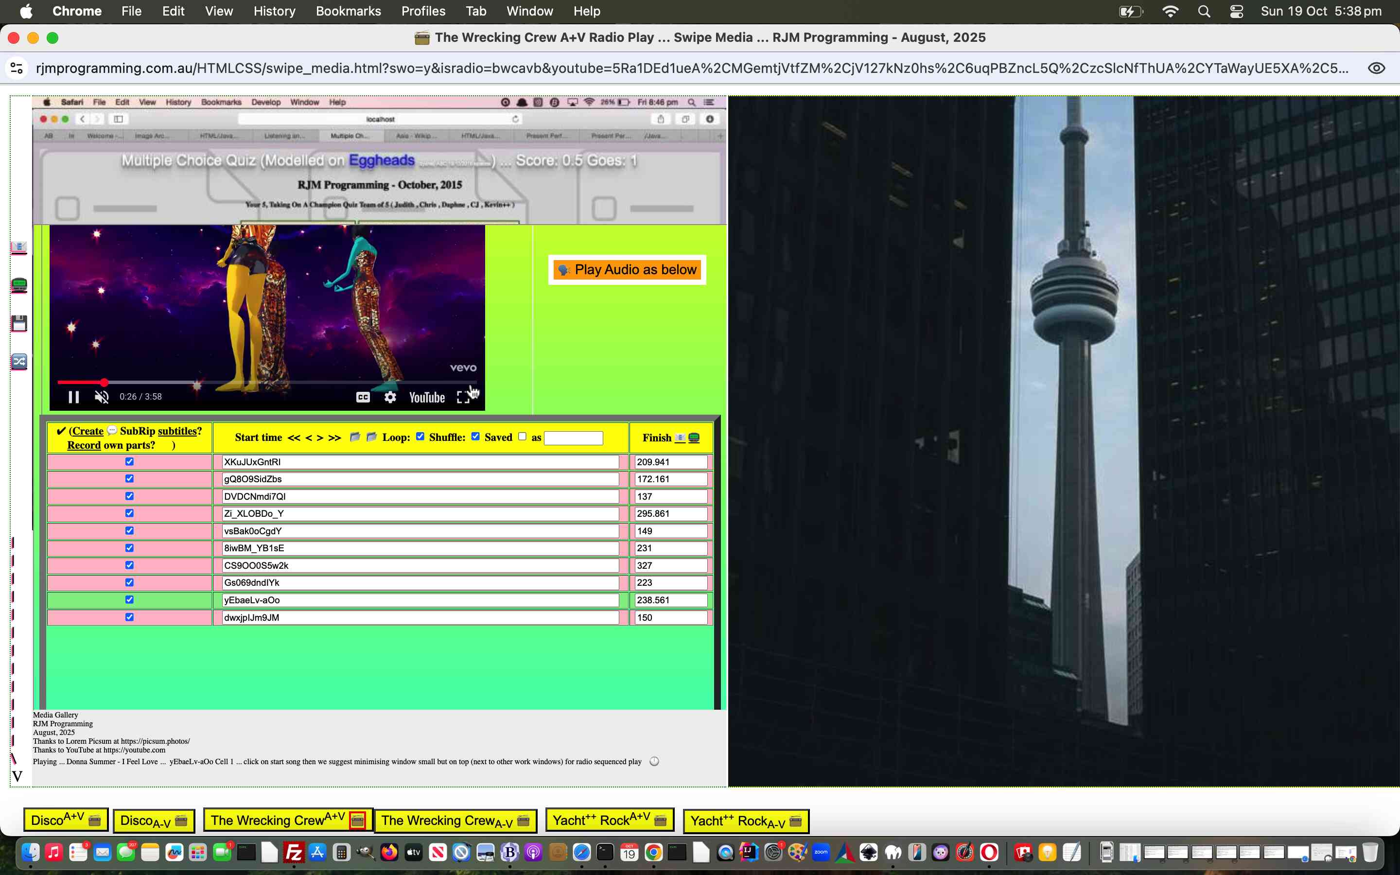Screen dimensions: 1400x875
Task: Click the << start time rewind arrows
Action: coord(294,437)
